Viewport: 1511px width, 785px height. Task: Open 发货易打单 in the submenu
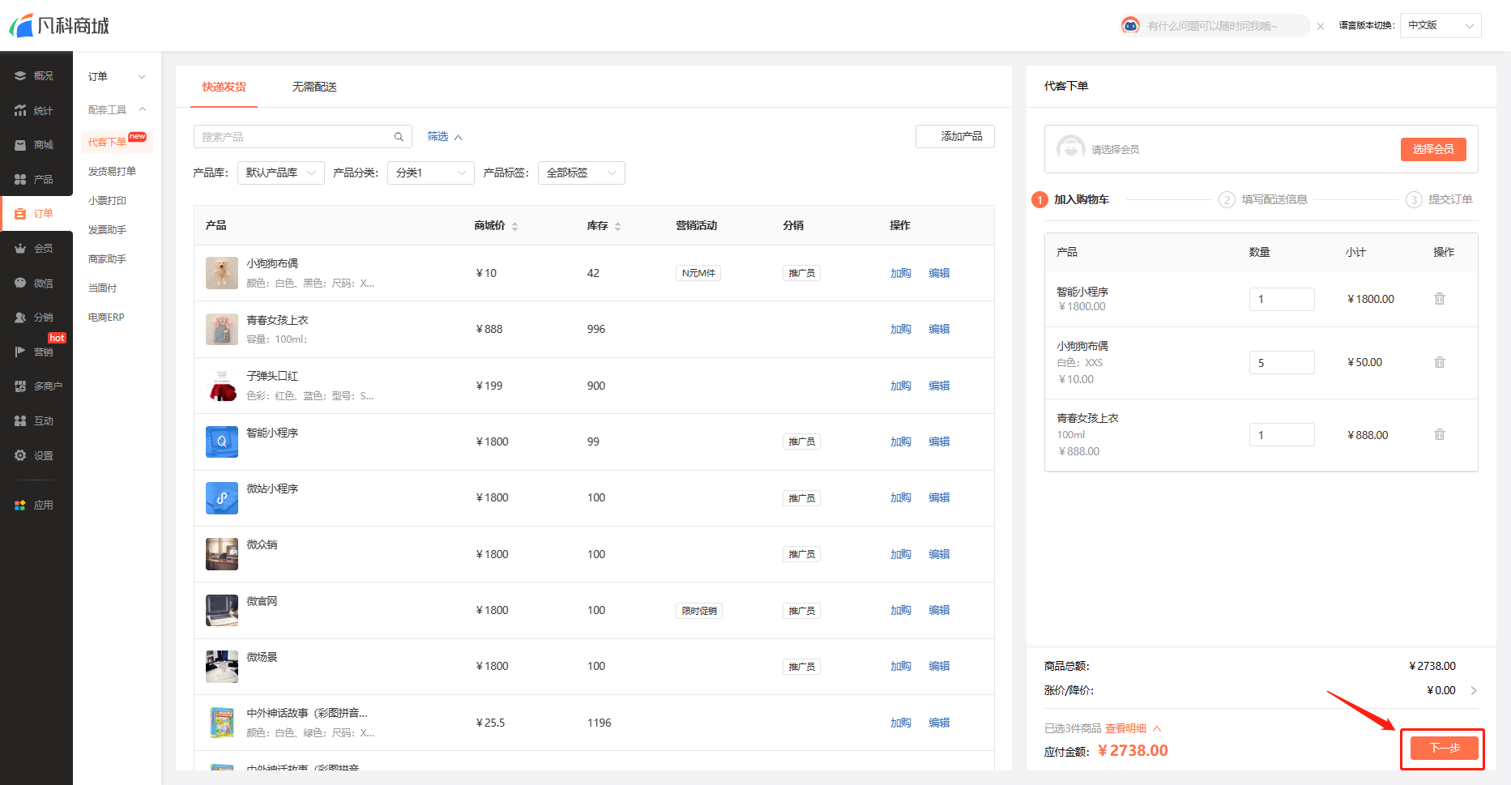pyautogui.click(x=112, y=172)
